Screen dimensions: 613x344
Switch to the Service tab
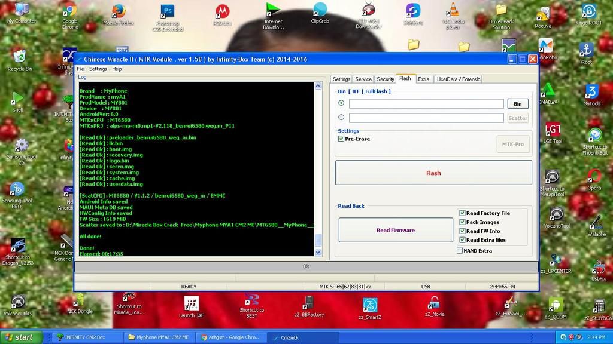coord(363,79)
